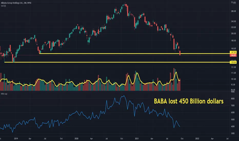
Task: Click the 280.00 price axis value
Action: pyautogui.click(x=233, y=11)
